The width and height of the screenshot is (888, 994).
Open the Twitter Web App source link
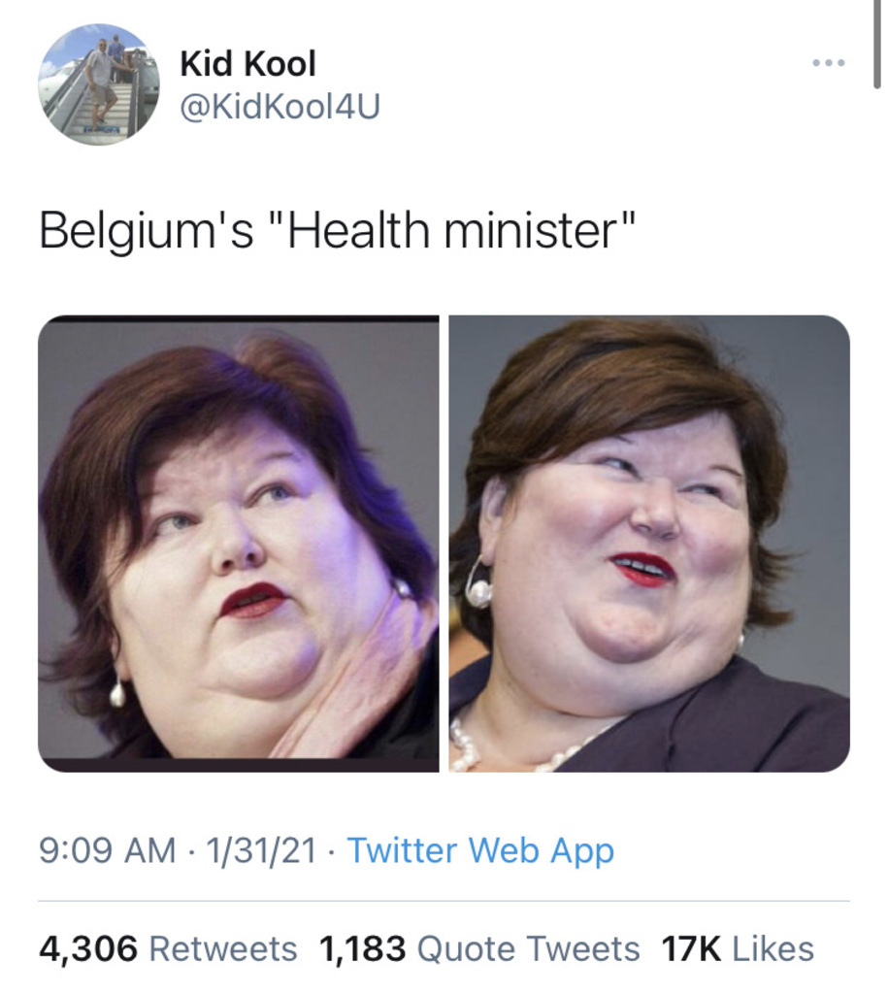tap(480, 850)
